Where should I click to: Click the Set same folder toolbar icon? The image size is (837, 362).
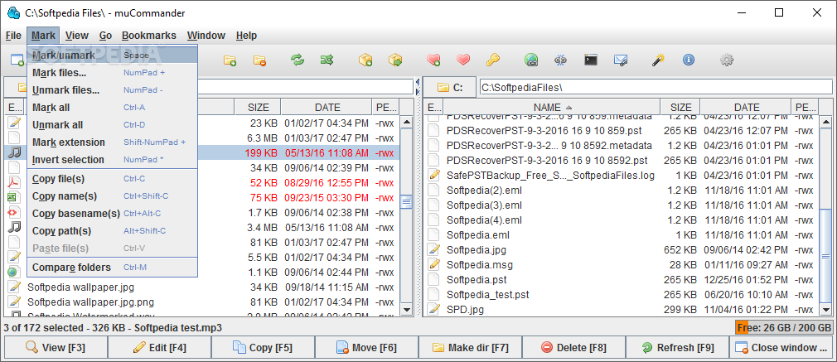[327, 60]
